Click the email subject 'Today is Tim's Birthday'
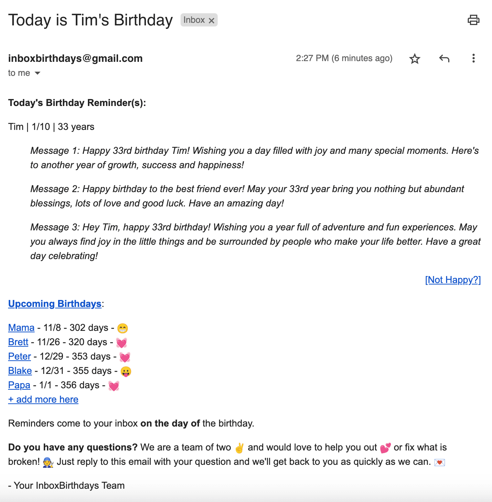This screenshot has height=502, width=492. click(x=90, y=20)
